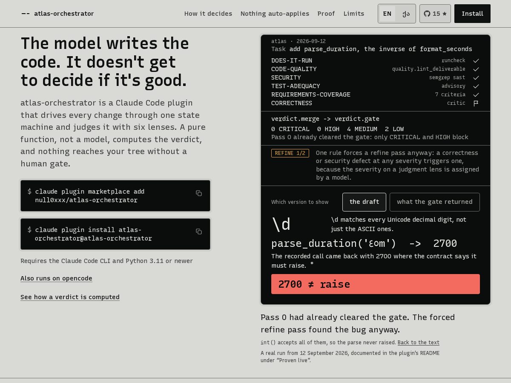The image size is (511, 383).
Task: Click the TEST-ADEQUACY checkmark icon
Action: (x=476, y=86)
